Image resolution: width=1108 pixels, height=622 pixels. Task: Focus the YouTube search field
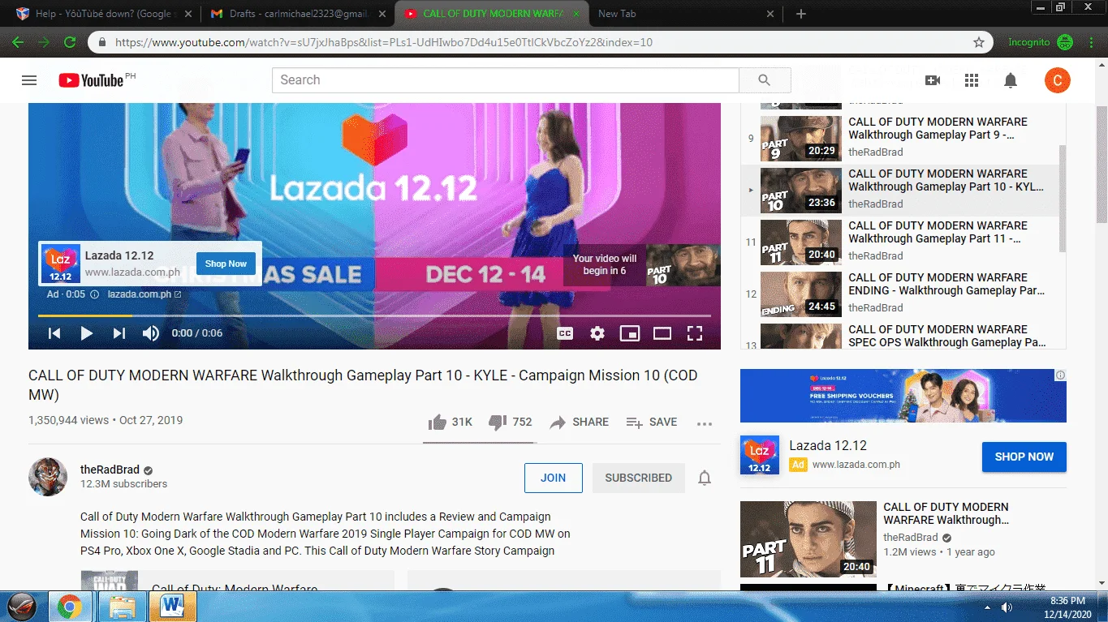pos(505,80)
